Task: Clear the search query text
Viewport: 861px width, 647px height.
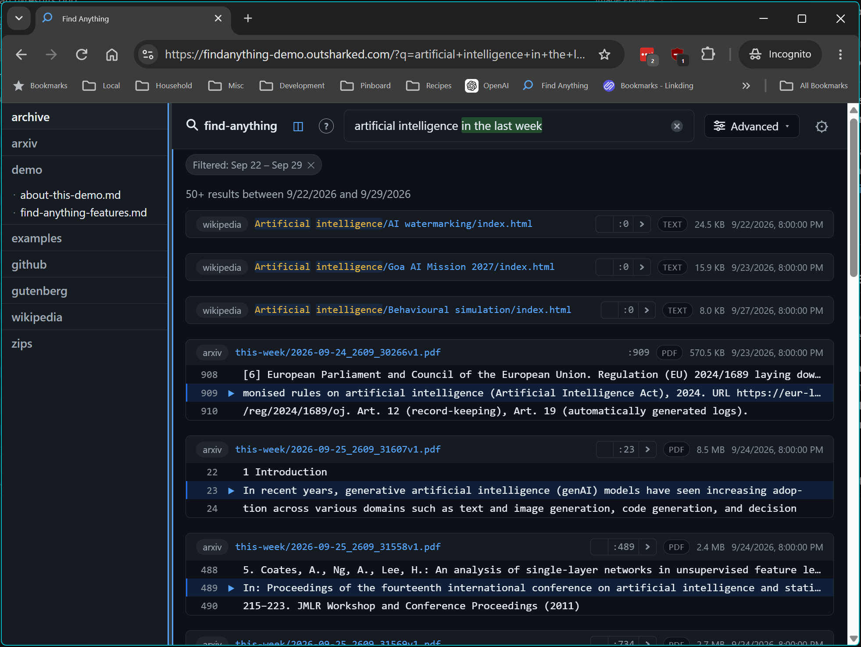Action: pos(677,126)
